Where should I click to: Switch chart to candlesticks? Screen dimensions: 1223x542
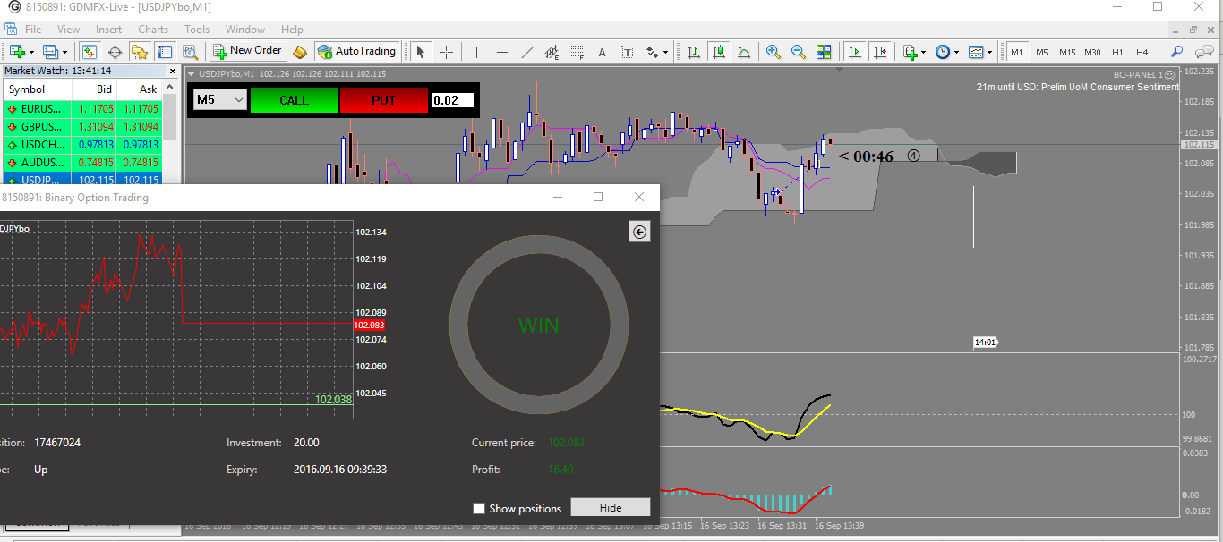718,52
